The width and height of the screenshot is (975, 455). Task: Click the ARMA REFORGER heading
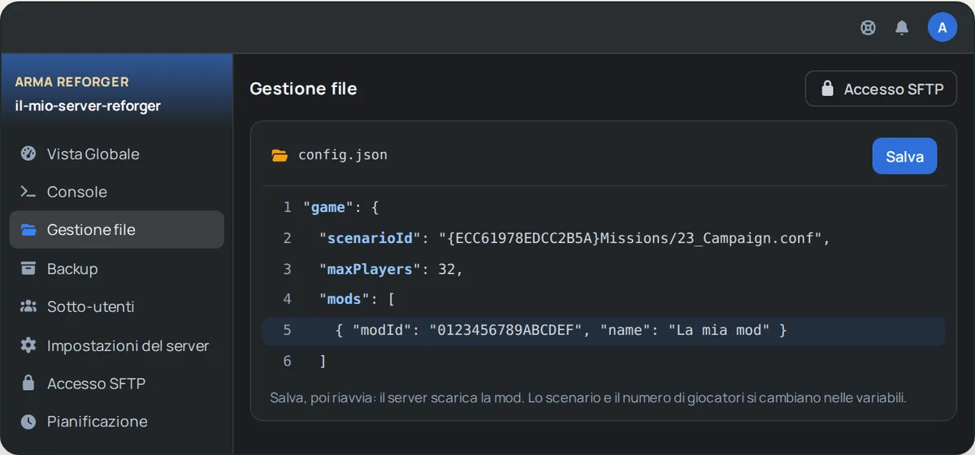71,82
